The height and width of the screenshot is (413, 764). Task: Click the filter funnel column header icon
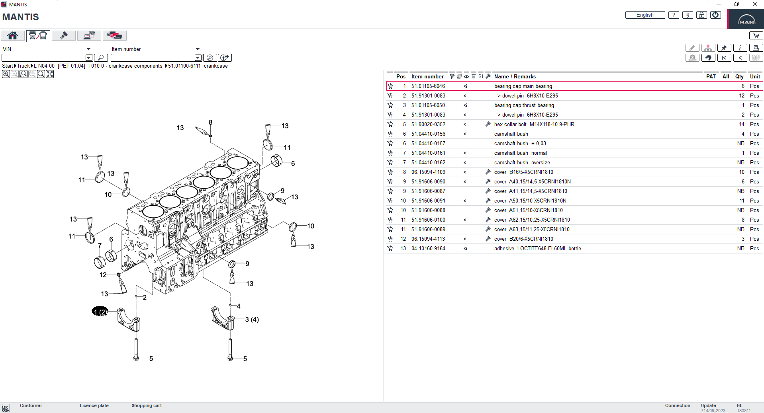tap(452, 76)
